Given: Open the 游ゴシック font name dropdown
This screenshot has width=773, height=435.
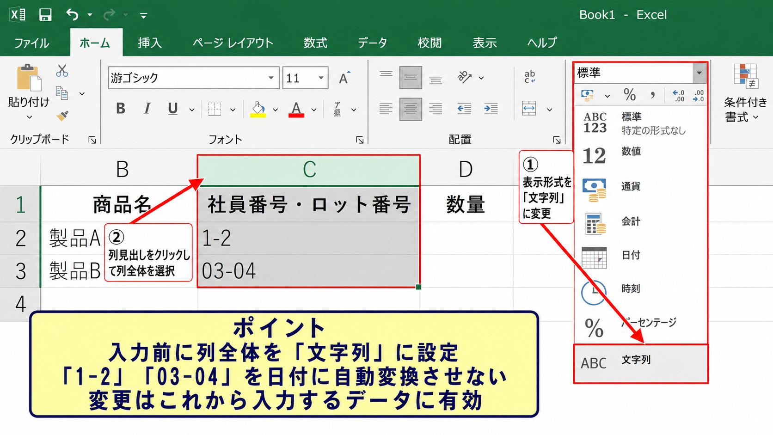Looking at the screenshot, I should click(x=271, y=78).
